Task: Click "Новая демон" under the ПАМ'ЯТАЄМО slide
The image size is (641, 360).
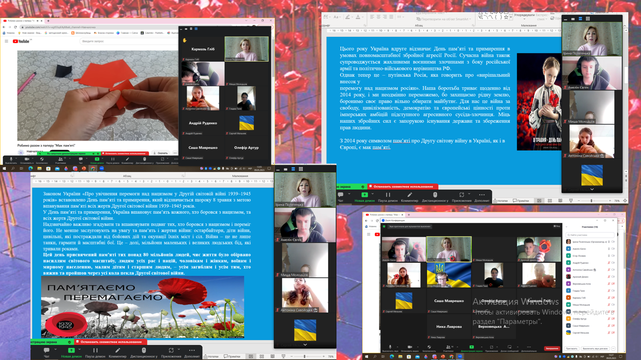Action: pos(71,352)
